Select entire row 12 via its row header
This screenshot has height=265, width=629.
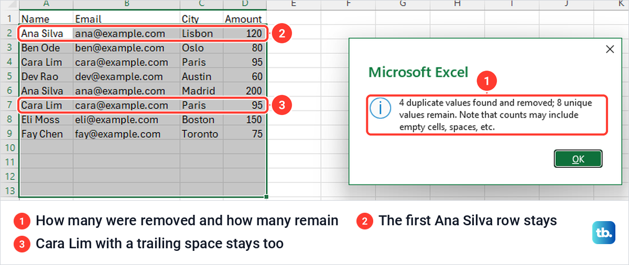point(9,177)
